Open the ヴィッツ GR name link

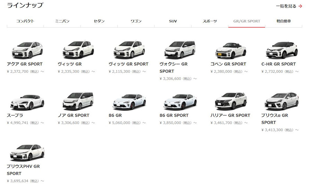pos(70,64)
